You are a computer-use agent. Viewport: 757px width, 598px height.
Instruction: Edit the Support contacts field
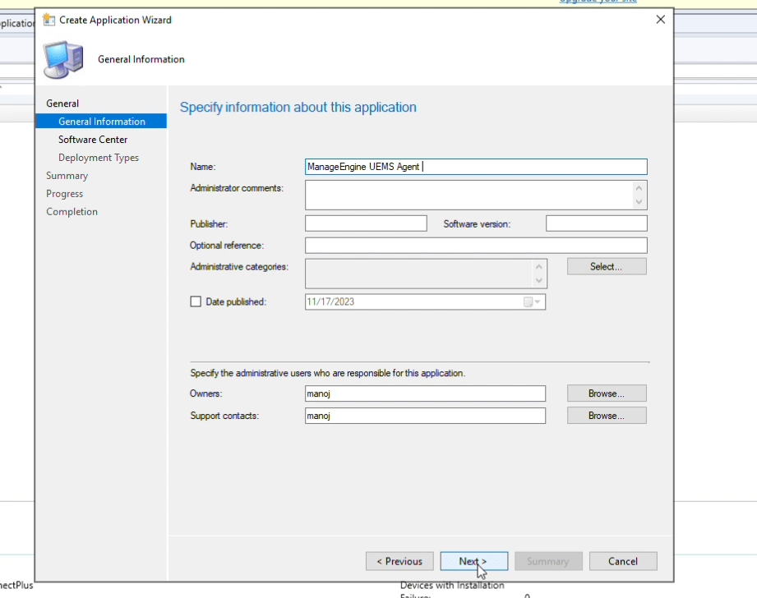(x=425, y=416)
